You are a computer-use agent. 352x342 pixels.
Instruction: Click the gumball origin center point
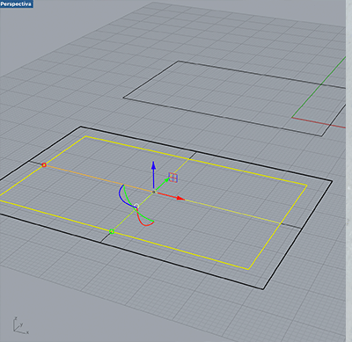pos(153,192)
